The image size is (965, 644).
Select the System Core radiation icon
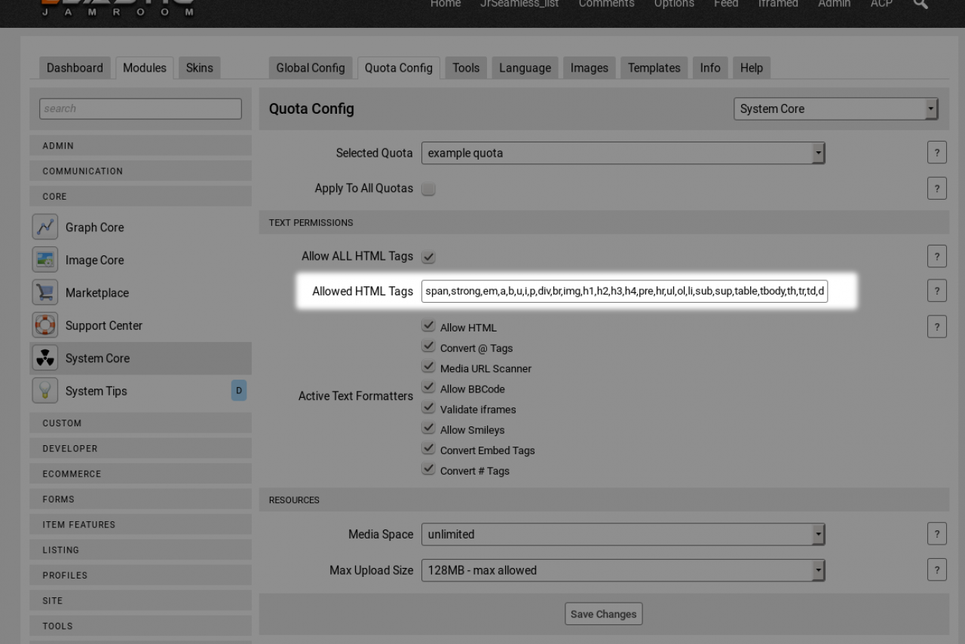coord(45,358)
